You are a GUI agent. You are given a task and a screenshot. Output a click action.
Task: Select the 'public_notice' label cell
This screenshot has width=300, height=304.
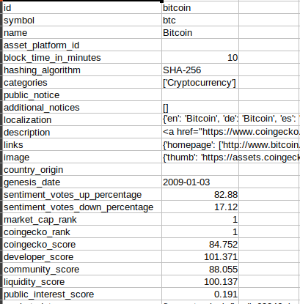(x=82, y=95)
